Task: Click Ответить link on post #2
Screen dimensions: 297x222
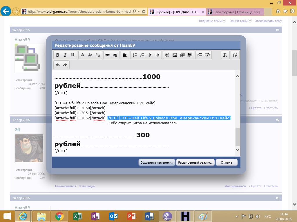Action: tap(271, 186)
